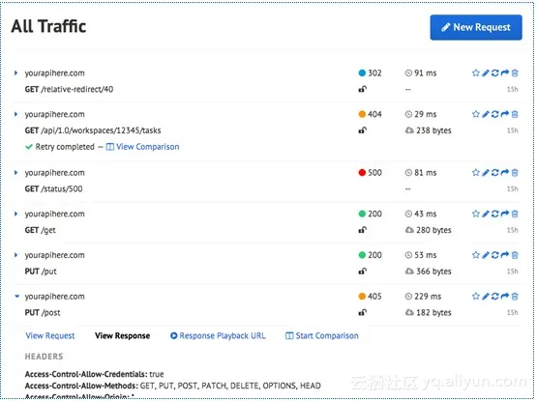Delete the /relative-redirect/40 request
The width and height of the screenshot is (537, 401).
[515, 72]
